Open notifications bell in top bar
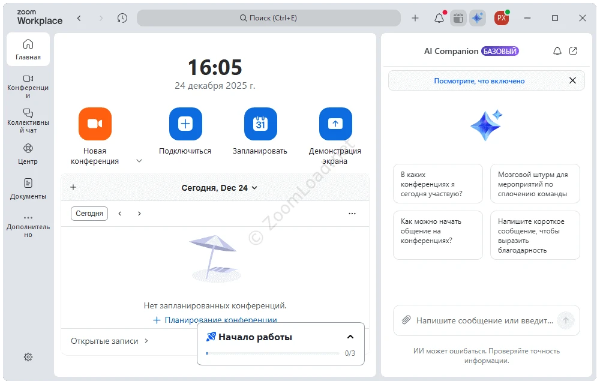The image size is (600, 384). 439,18
